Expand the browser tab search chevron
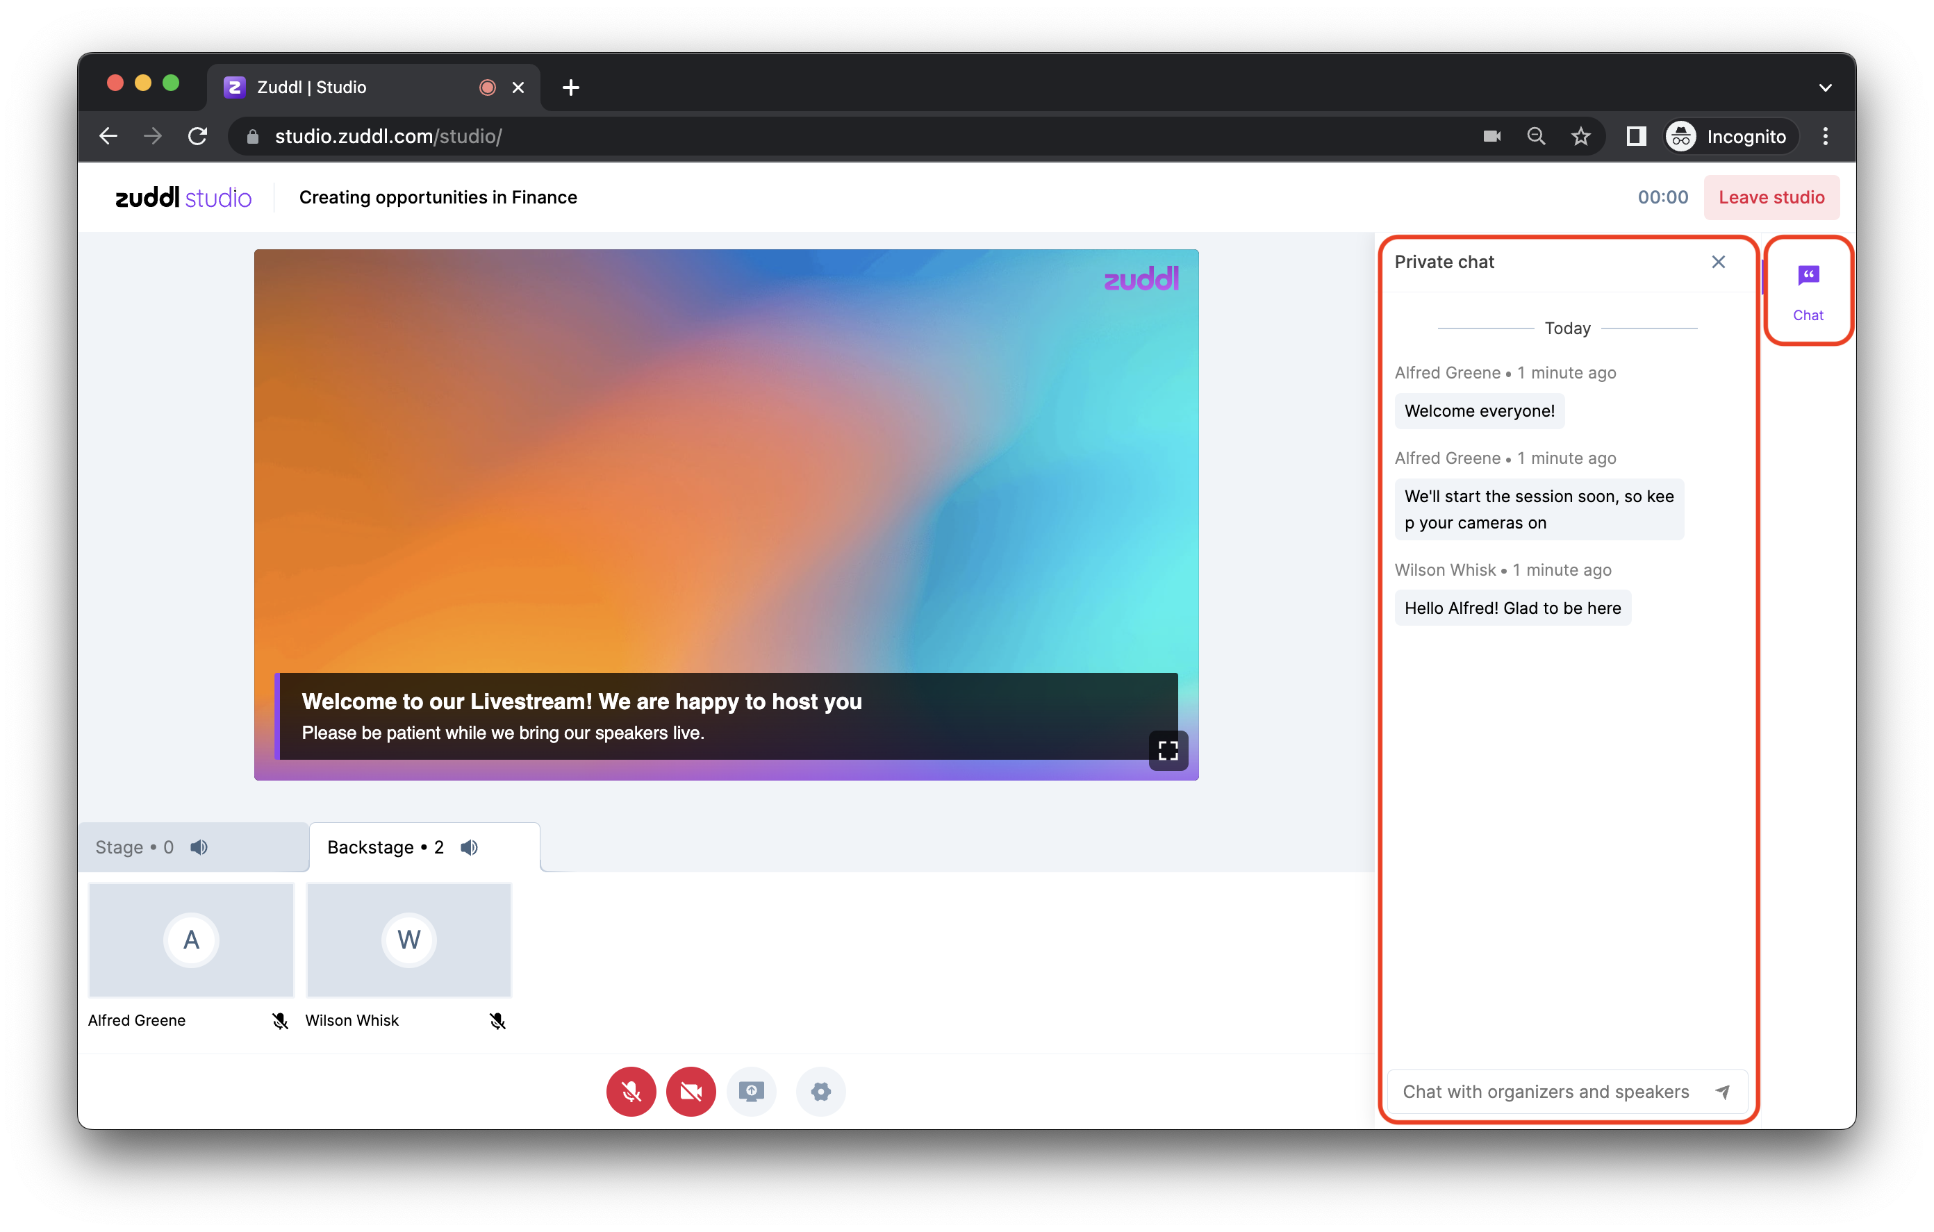1934x1232 pixels. [x=1825, y=88]
